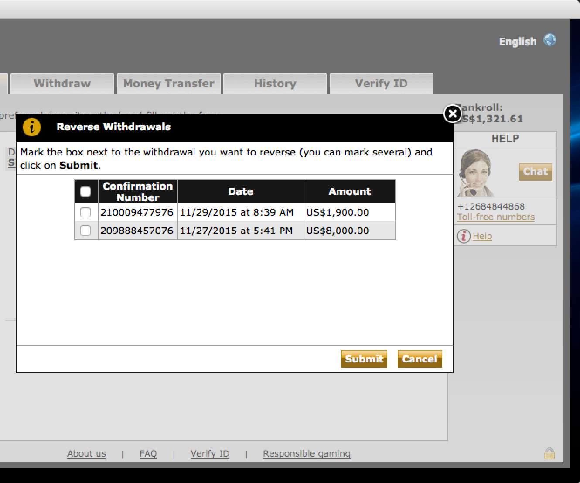Check the box for withdrawal 209888457076
Image resolution: width=580 pixels, height=483 pixels.
point(85,231)
